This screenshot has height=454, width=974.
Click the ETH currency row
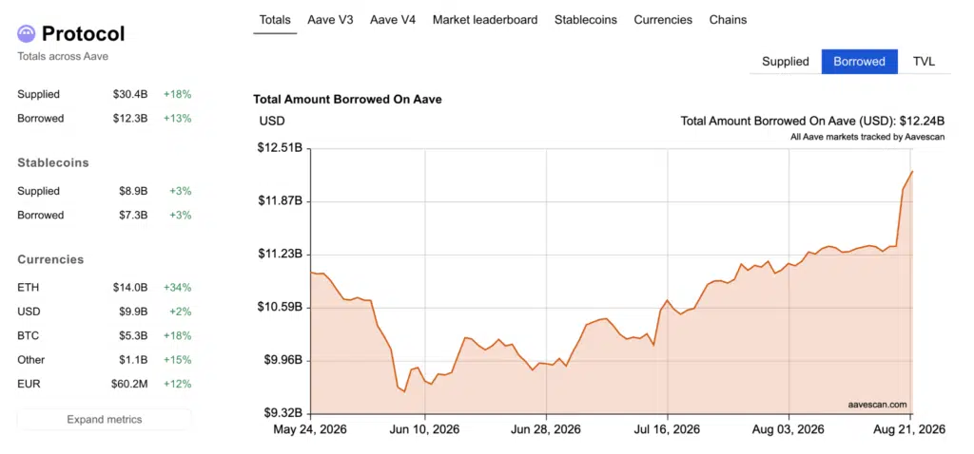pyautogui.click(x=105, y=288)
